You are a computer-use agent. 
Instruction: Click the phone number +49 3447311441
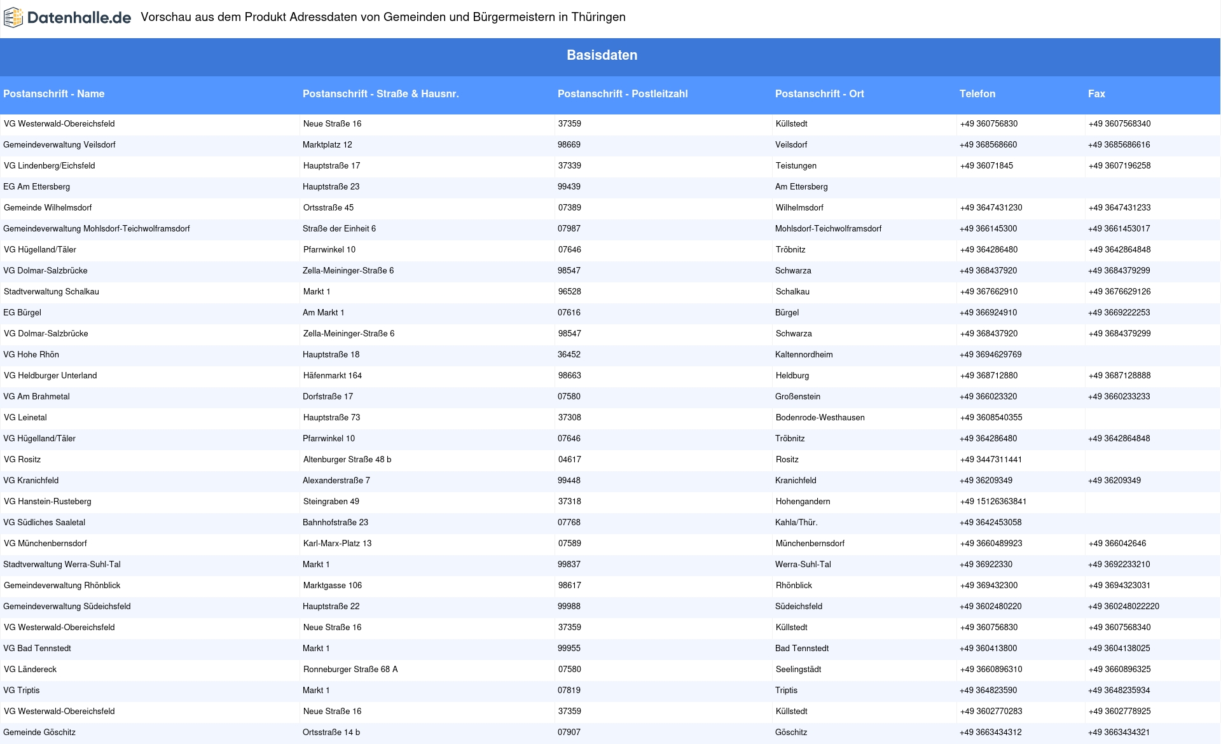point(991,460)
